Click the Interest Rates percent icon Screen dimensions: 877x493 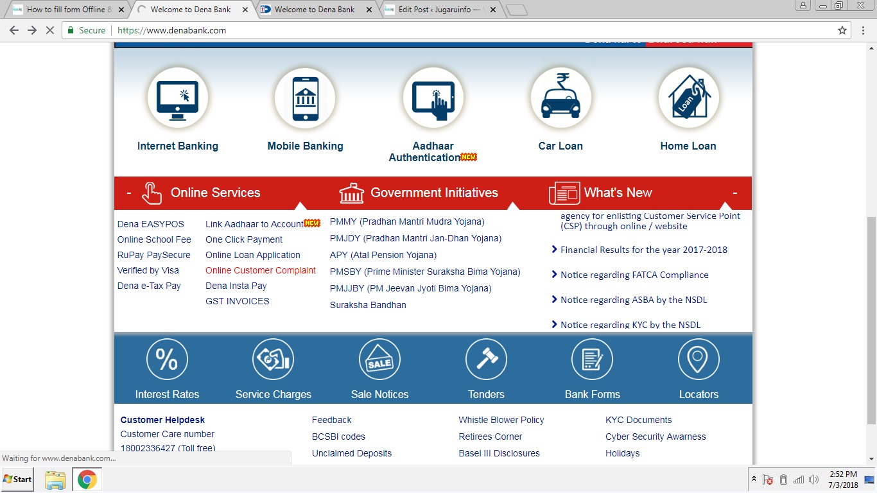coord(167,359)
